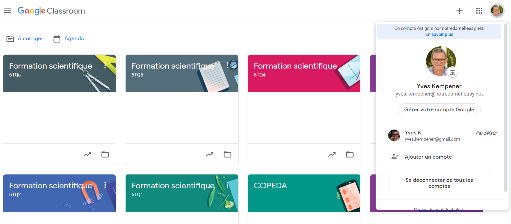The width and height of the screenshot is (511, 224).
Task: Expand the 6TQa card three-dot menu
Action: point(105,65)
